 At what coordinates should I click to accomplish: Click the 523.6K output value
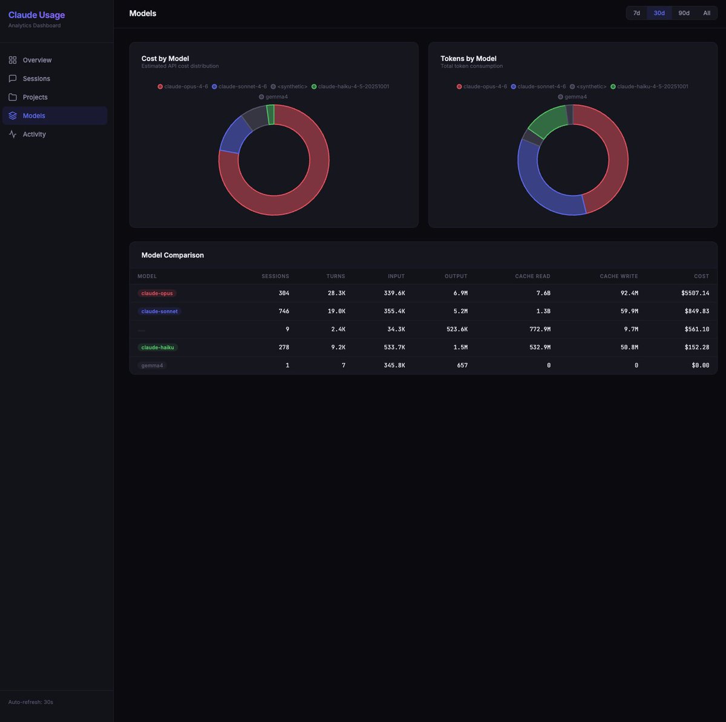pyautogui.click(x=456, y=330)
